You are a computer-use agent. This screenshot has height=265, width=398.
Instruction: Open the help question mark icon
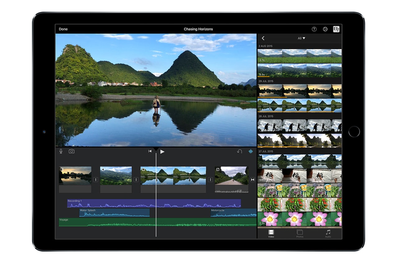314,29
